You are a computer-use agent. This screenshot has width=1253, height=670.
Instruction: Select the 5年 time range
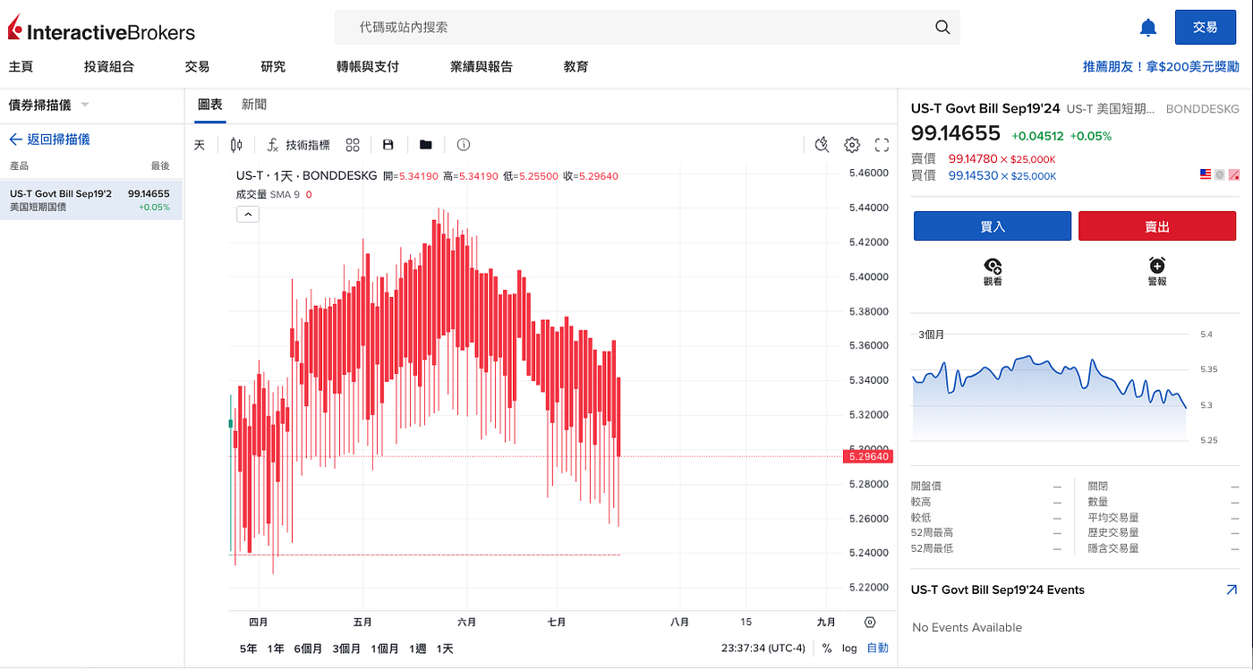(x=248, y=649)
